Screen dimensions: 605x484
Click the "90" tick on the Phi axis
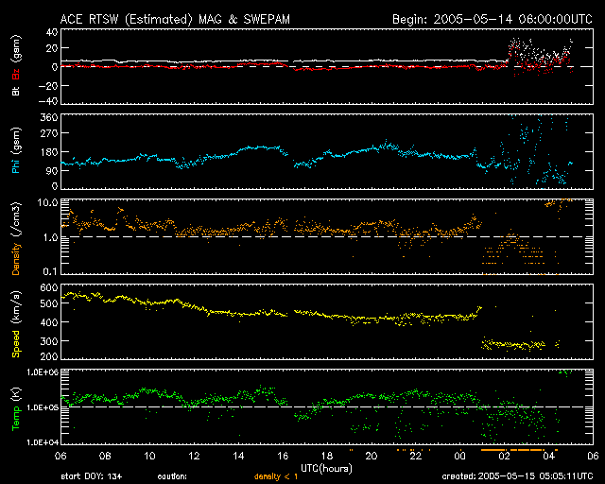click(x=52, y=170)
